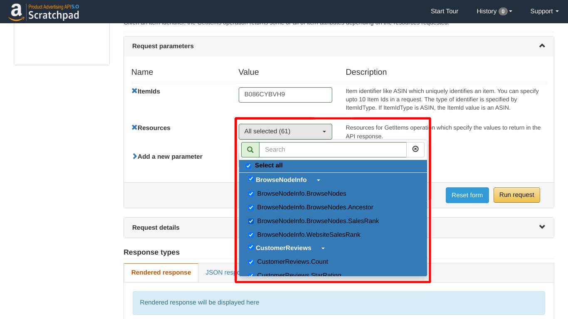The height and width of the screenshot is (319, 568).
Task: Expand the BrowseNodeInfo group arrow
Action: click(x=318, y=180)
